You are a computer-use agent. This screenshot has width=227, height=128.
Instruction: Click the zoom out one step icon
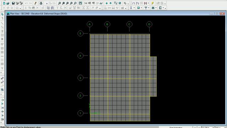[x=75, y=3]
